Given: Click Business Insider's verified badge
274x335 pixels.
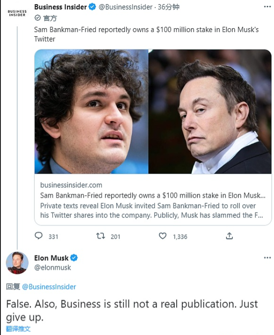Looking at the screenshot, I should click(92, 7).
